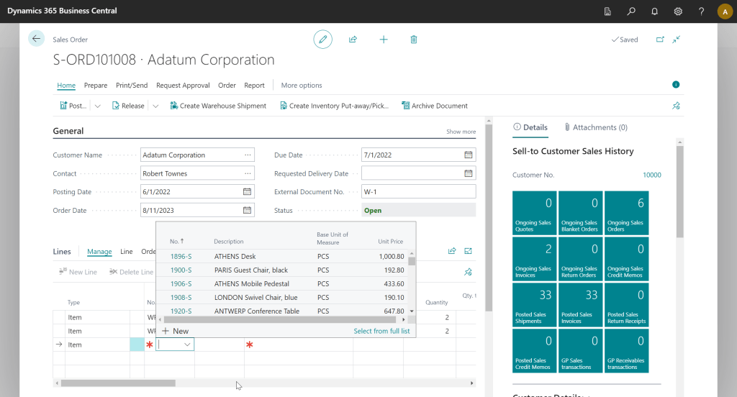Click the plus new record icon
The width and height of the screenshot is (737, 397).
[384, 40]
